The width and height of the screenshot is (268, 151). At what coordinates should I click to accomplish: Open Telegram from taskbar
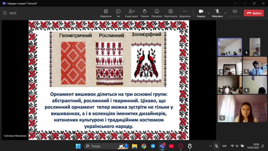click(153, 146)
